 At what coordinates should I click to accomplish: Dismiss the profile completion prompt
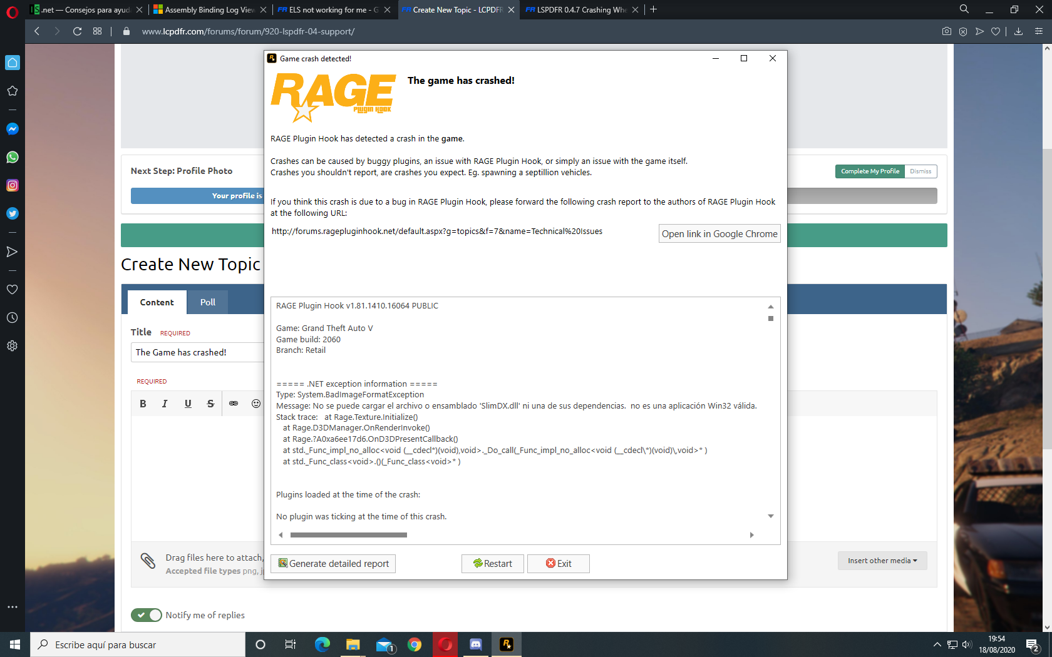tap(920, 171)
